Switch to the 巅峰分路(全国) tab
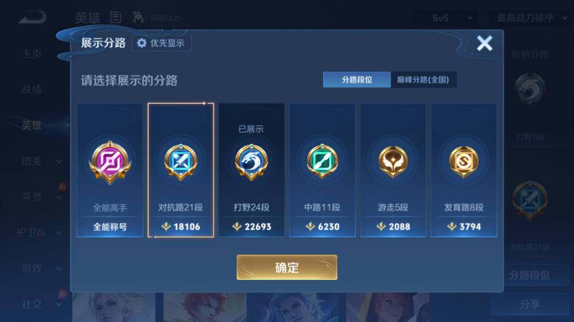The width and height of the screenshot is (574, 322). [x=423, y=80]
